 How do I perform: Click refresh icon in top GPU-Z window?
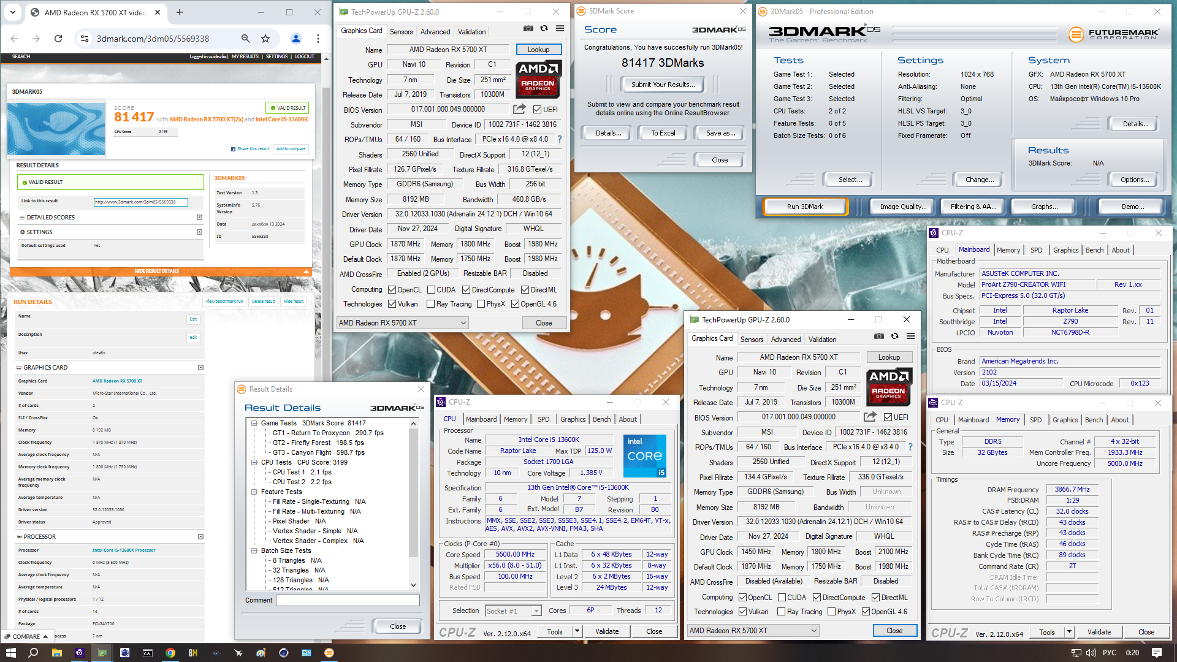544,28
